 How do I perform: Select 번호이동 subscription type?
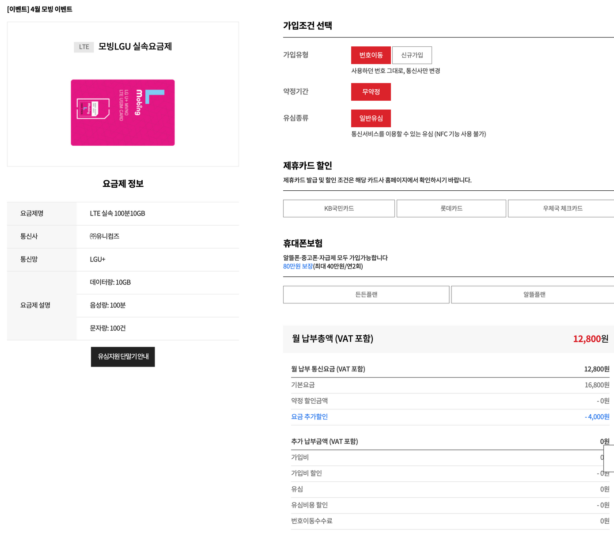pos(371,55)
